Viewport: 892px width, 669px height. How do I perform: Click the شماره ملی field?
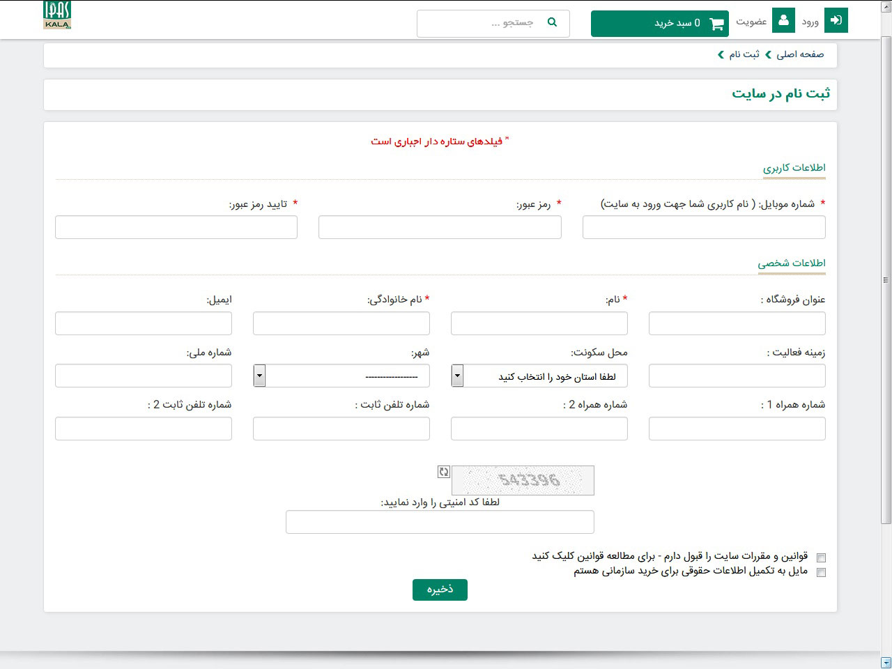point(144,376)
